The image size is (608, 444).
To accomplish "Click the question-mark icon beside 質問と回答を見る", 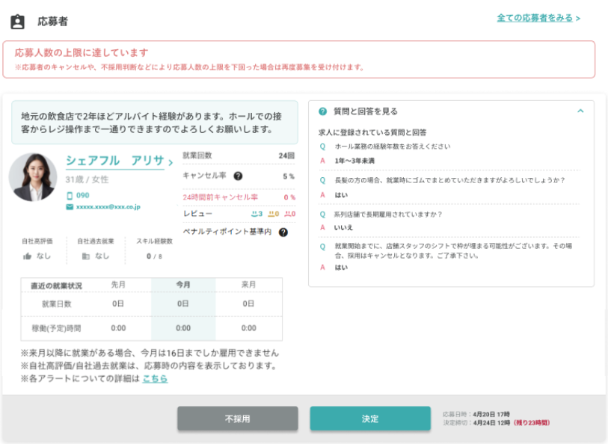I will (x=323, y=111).
